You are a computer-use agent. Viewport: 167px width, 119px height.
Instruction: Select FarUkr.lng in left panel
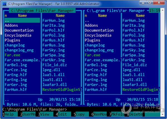[53, 60]
